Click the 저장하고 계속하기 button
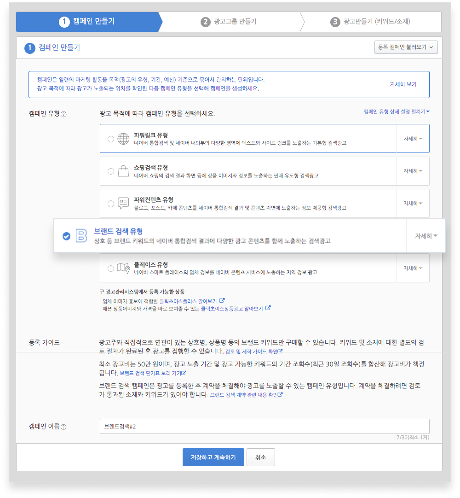The height and width of the screenshot is (498, 460). pos(213,457)
